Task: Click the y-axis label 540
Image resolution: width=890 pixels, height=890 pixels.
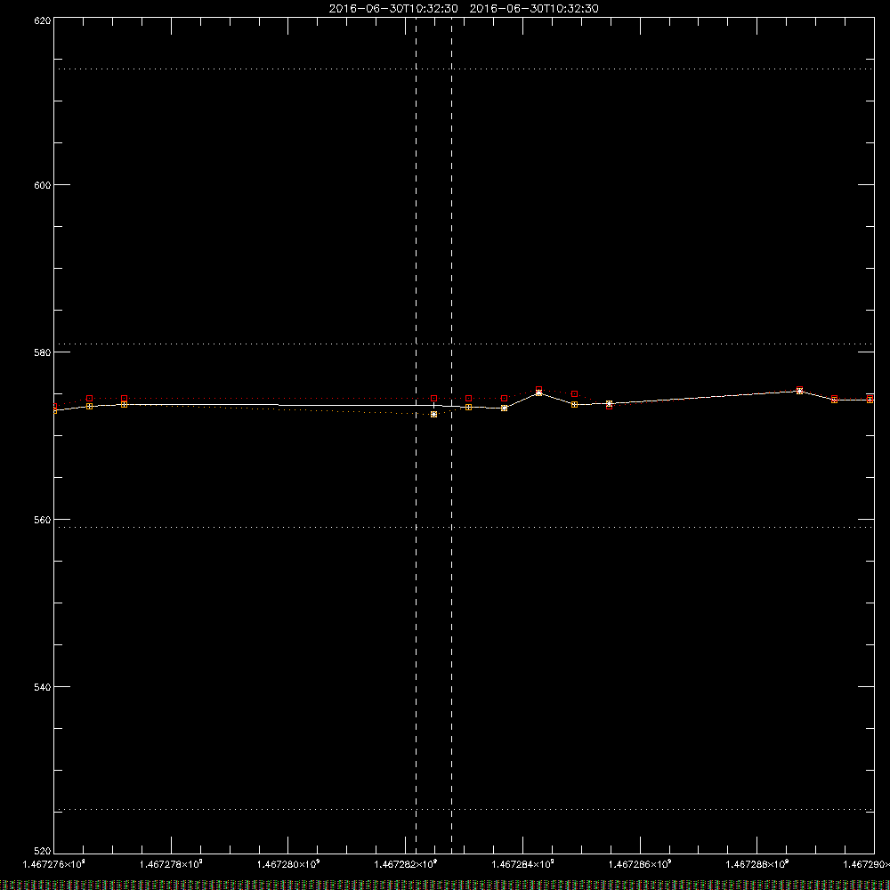Action: [43, 687]
